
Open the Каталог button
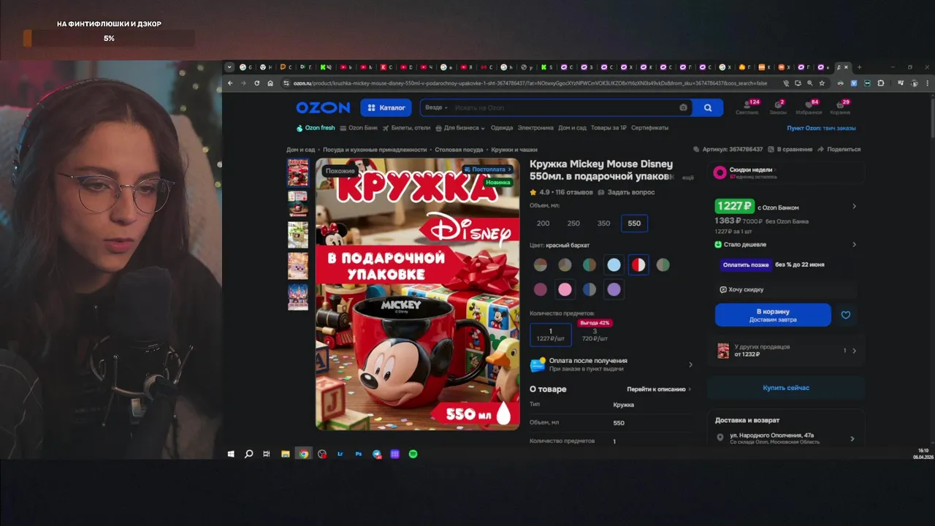[386, 107]
